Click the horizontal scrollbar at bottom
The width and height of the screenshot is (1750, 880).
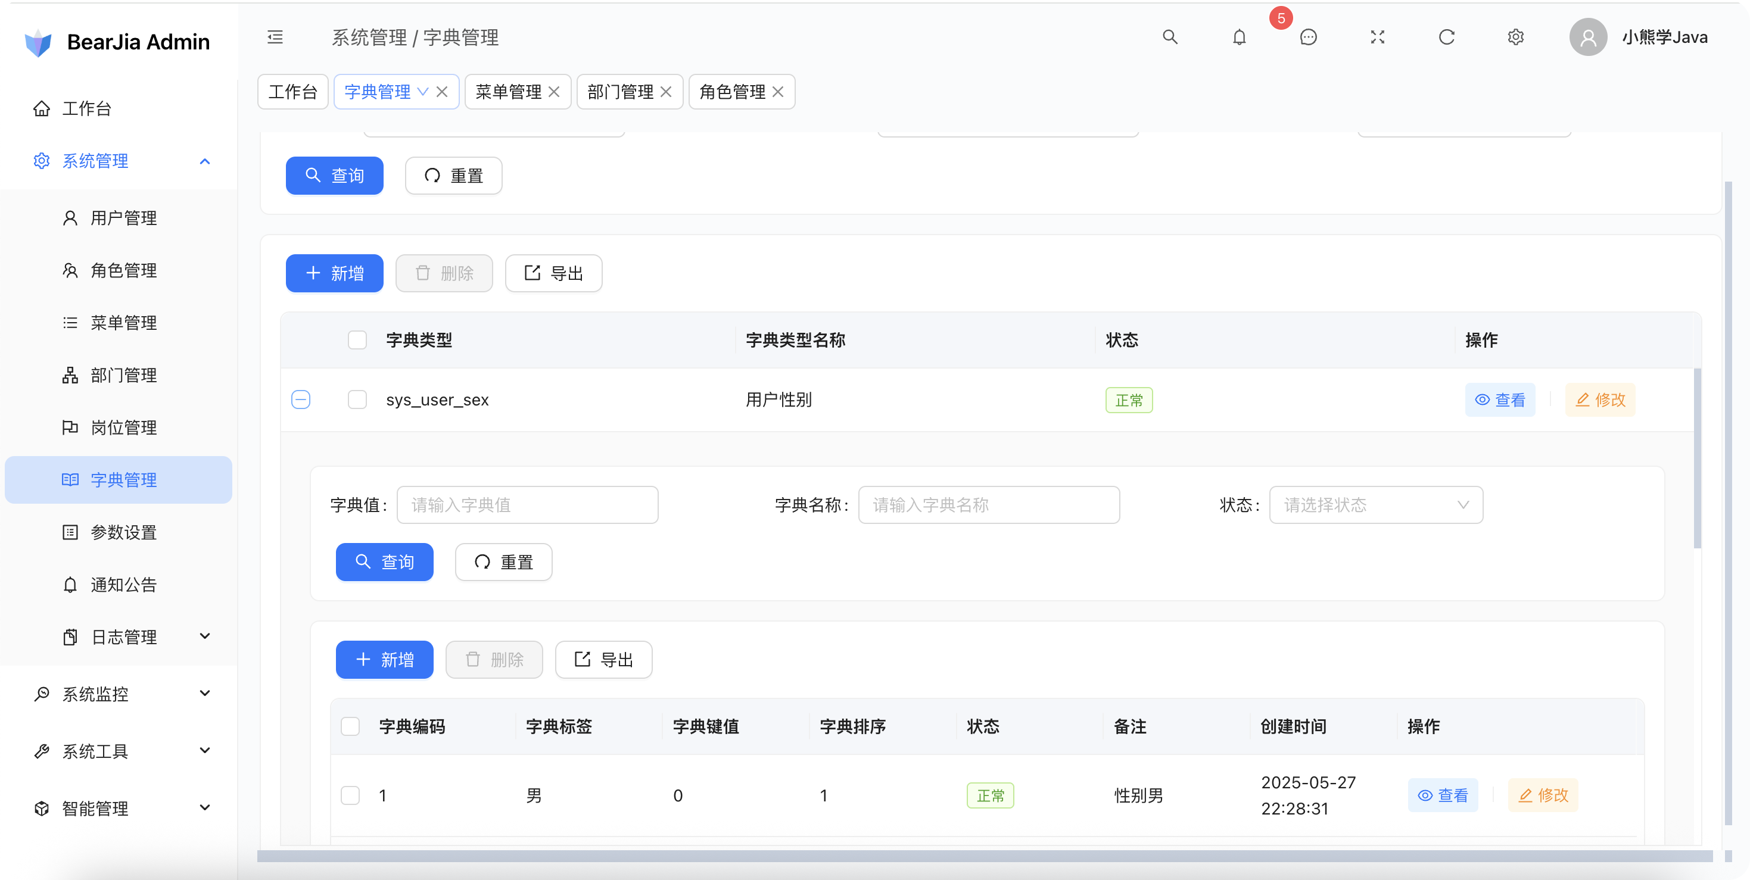click(x=985, y=856)
